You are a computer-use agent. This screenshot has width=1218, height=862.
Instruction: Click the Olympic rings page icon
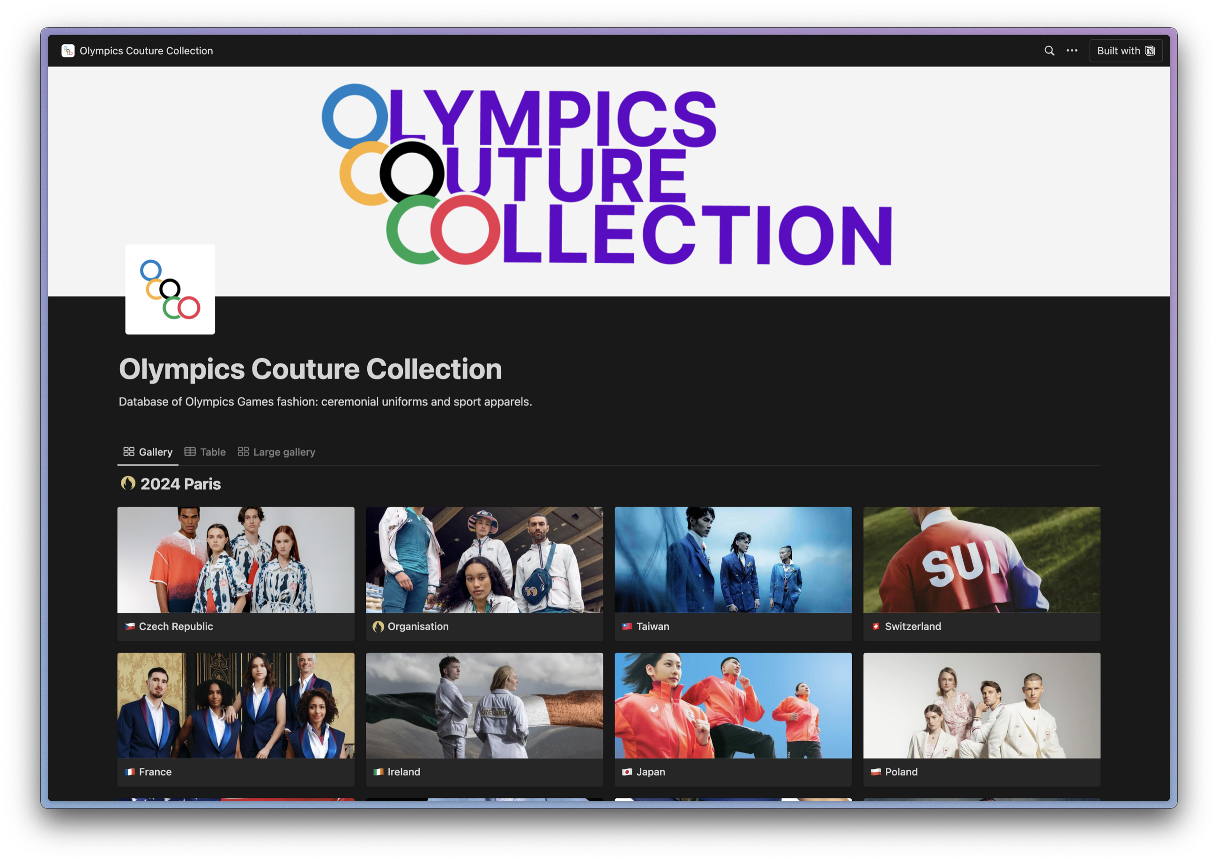point(170,289)
